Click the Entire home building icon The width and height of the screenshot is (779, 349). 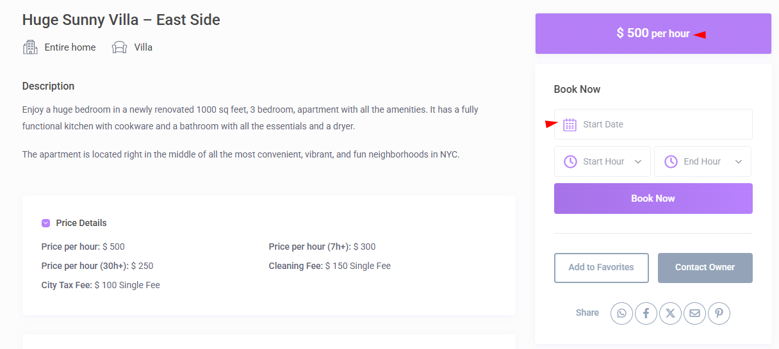coord(30,47)
